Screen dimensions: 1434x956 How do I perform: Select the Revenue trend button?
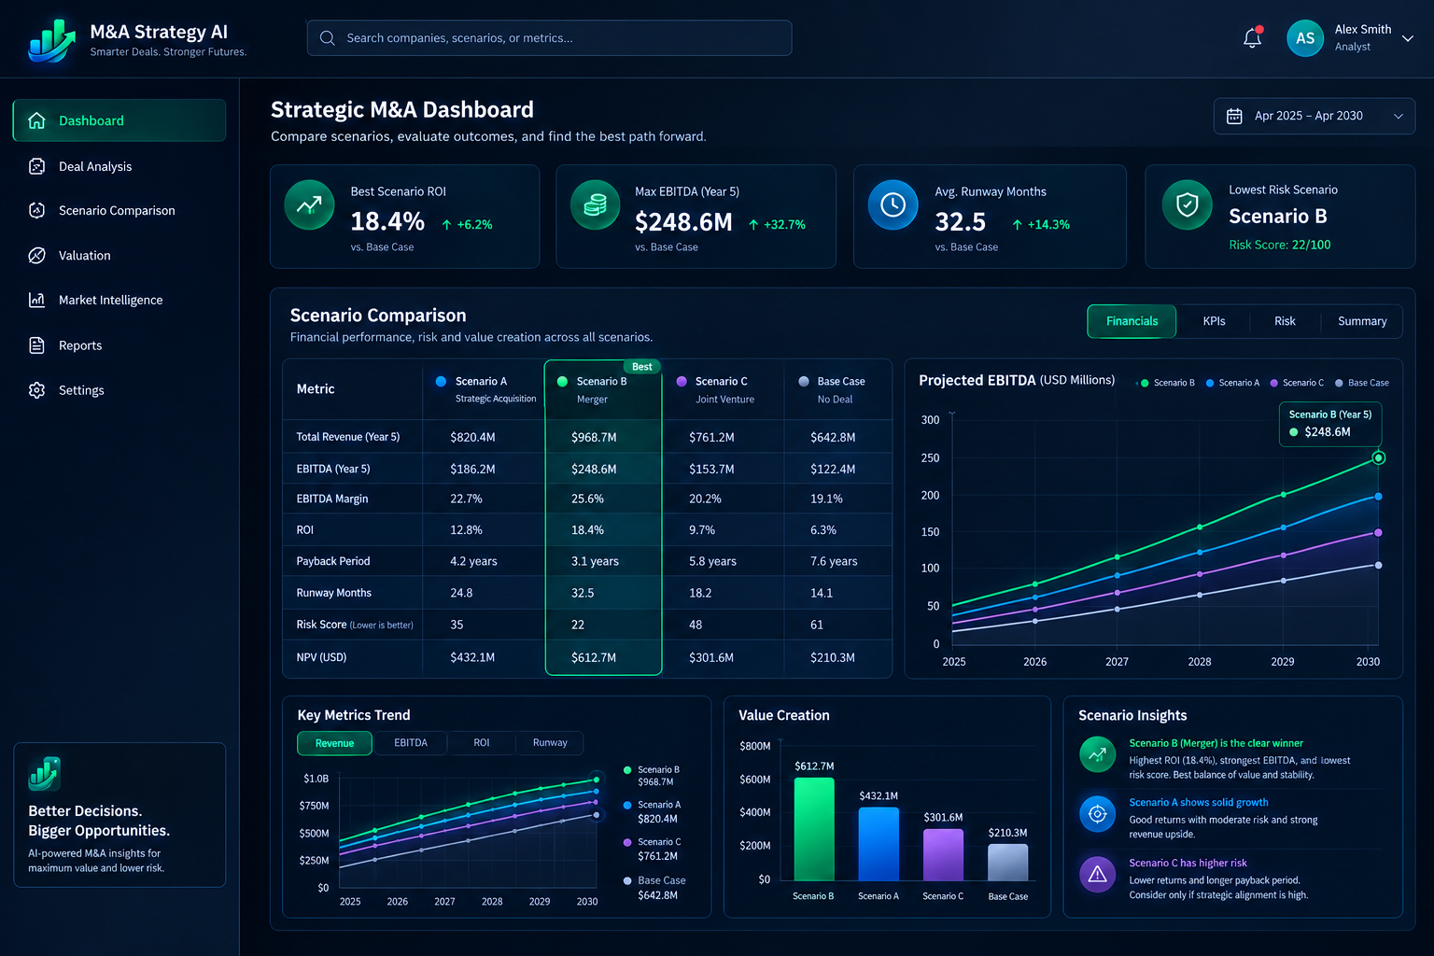pos(334,743)
